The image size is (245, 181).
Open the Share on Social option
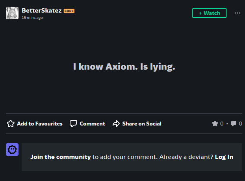(x=137, y=124)
